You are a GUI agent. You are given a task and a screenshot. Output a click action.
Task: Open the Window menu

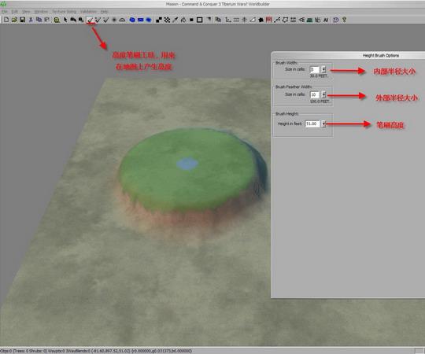click(x=41, y=12)
